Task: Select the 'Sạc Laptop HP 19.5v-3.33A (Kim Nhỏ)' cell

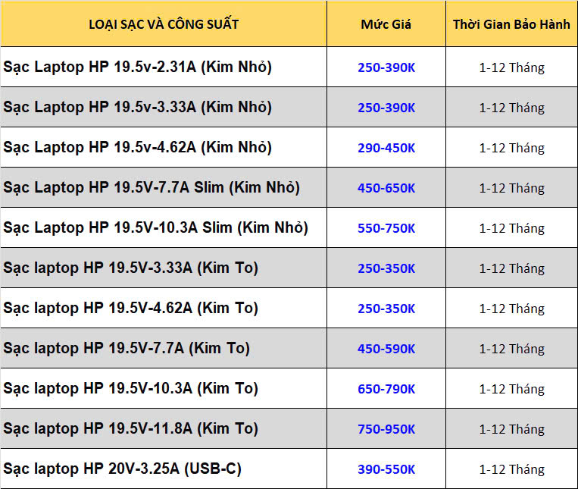Action: [x=164, y=108]
